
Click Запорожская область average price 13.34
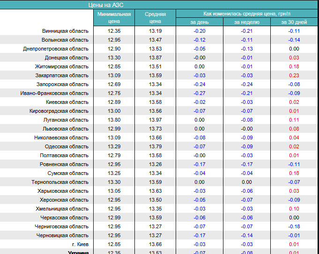(155, 84)
